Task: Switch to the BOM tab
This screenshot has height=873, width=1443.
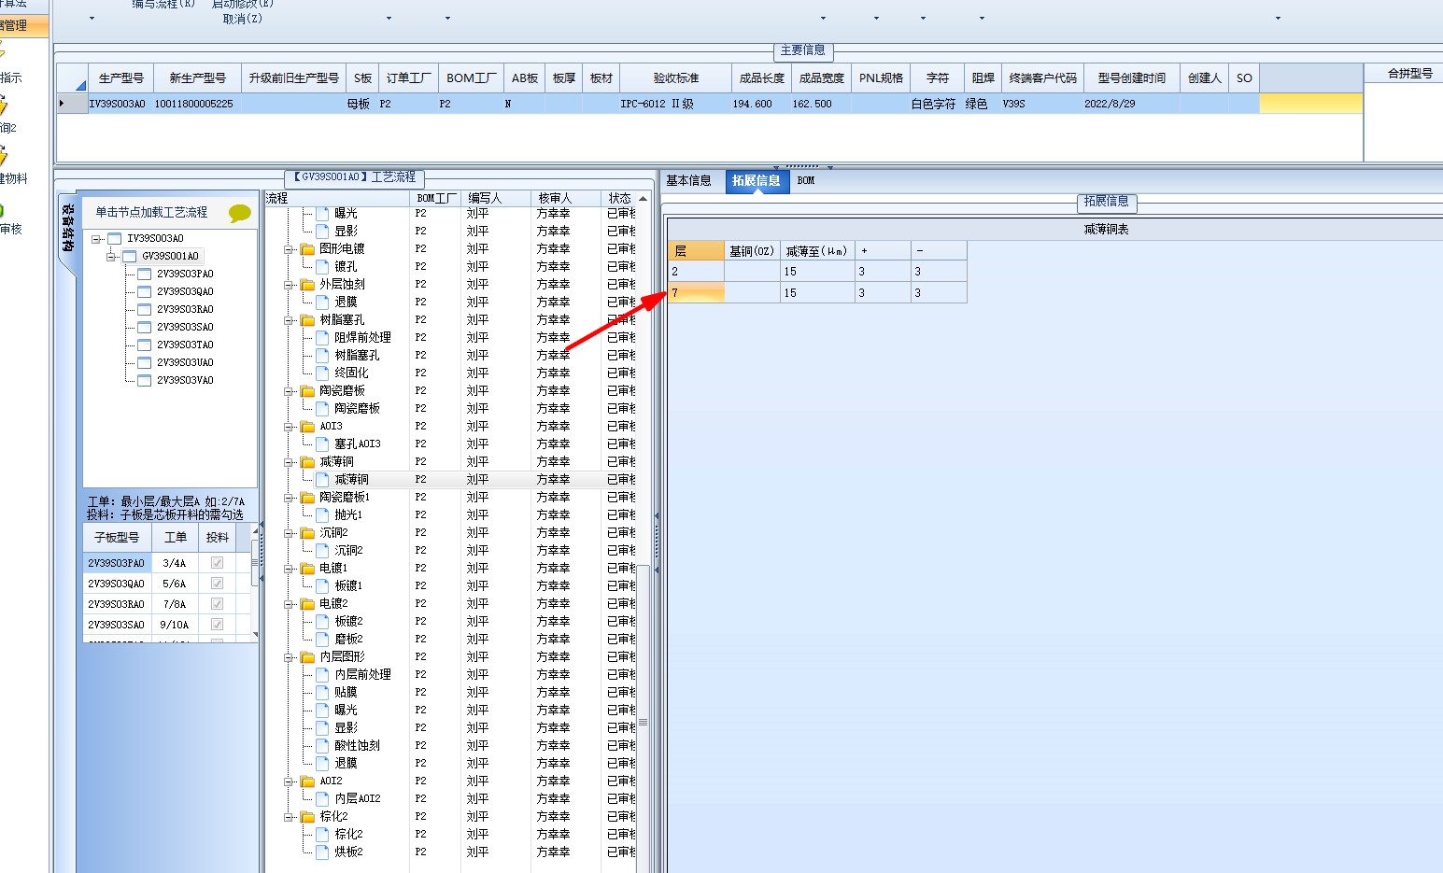Action: click(x=806, y=181)
